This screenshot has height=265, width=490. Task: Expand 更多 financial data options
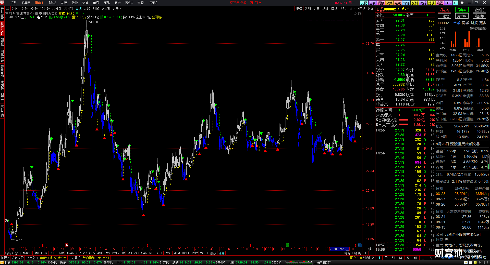tap(483, 23)
